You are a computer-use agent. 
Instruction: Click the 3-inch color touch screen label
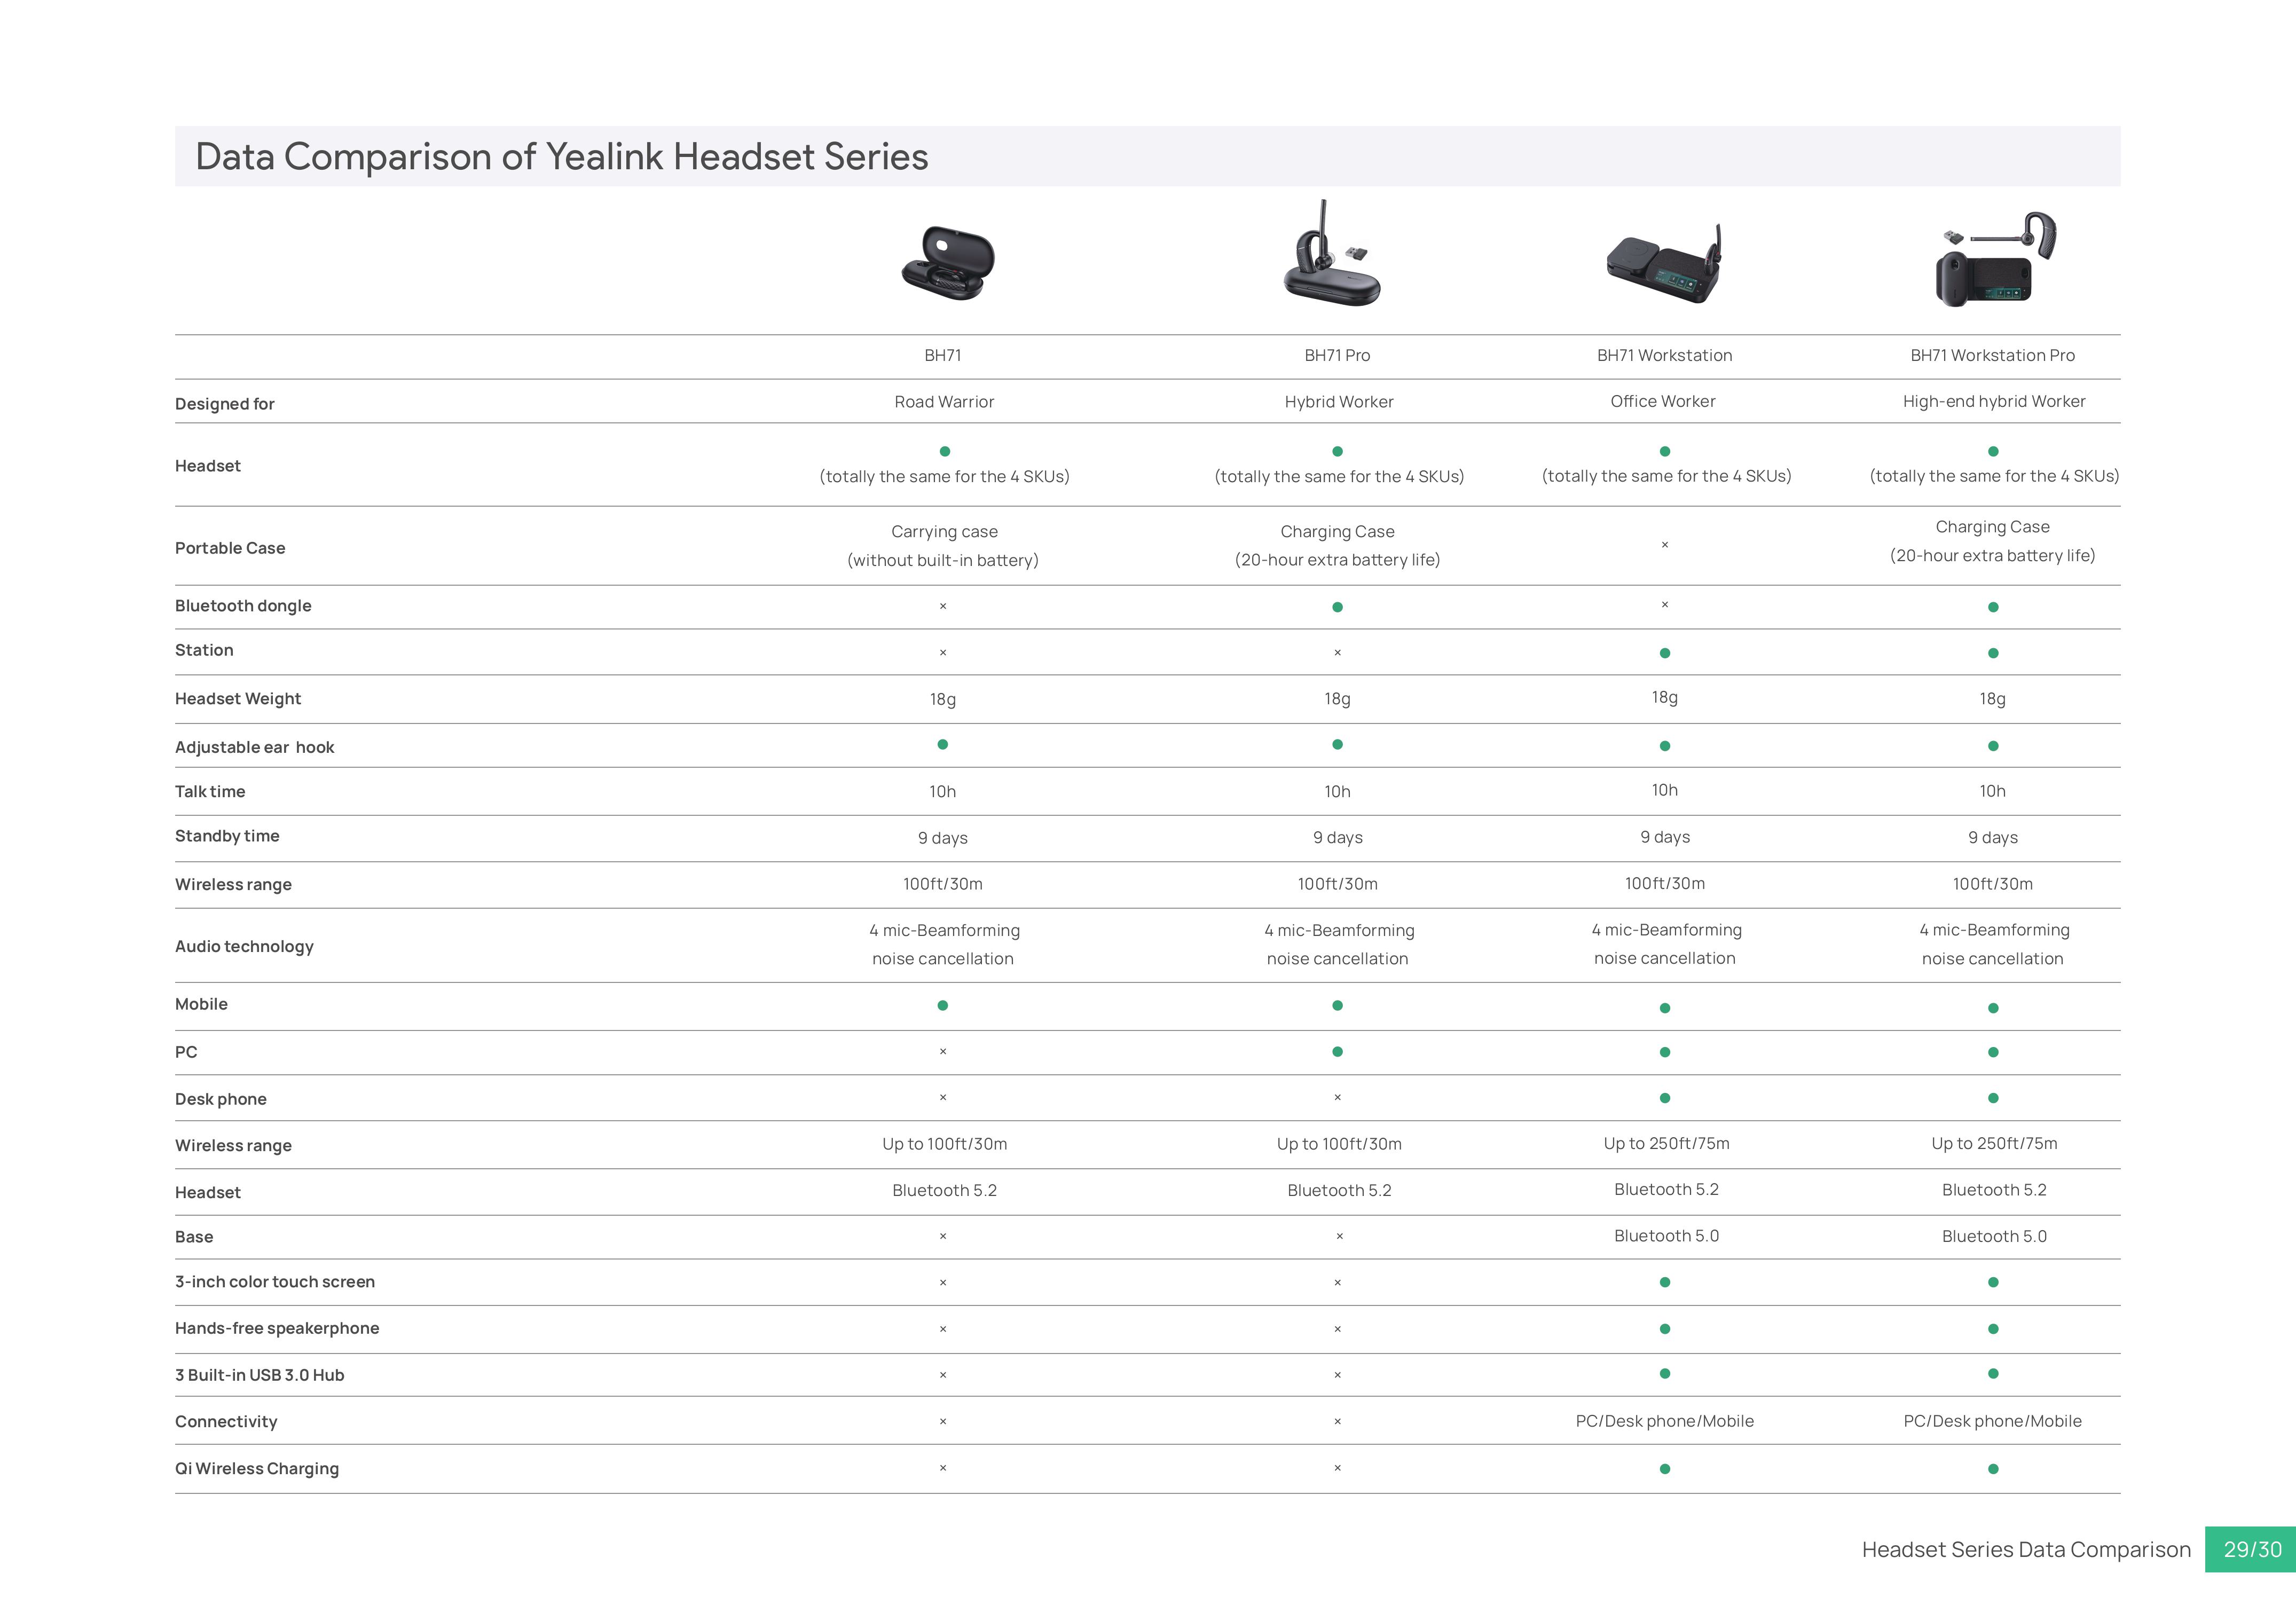click(x=275, y=1282)
